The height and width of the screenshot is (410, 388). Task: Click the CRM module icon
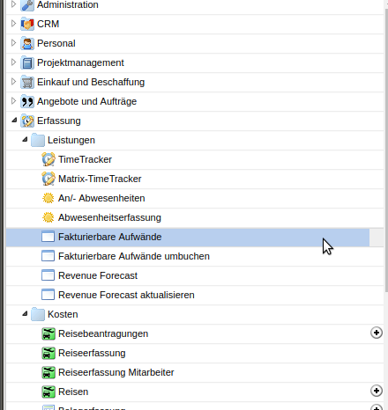[27, 24]
